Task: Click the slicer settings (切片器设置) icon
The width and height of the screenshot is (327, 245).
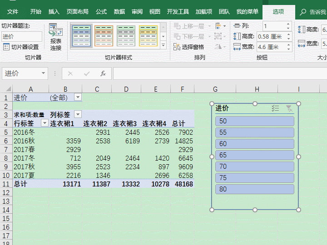Action: pyautogui.click(x=6, y=47)
